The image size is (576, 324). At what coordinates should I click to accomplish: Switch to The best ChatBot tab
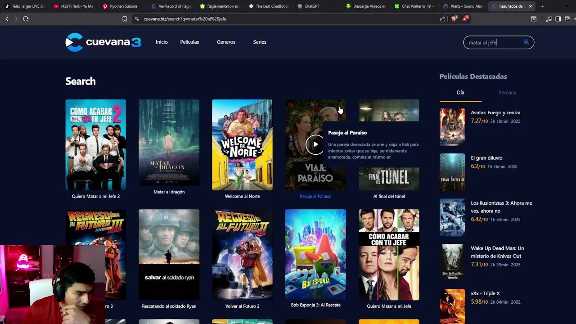pos(268,6)
